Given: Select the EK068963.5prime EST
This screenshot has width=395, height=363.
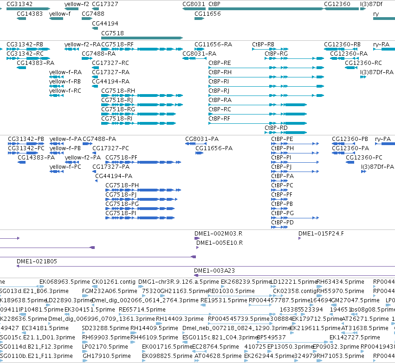Looking at the screenshot, I should coord(42,287).
